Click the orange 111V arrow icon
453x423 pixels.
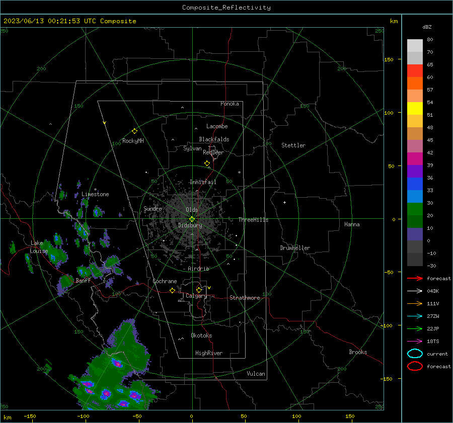pos(415,303)
